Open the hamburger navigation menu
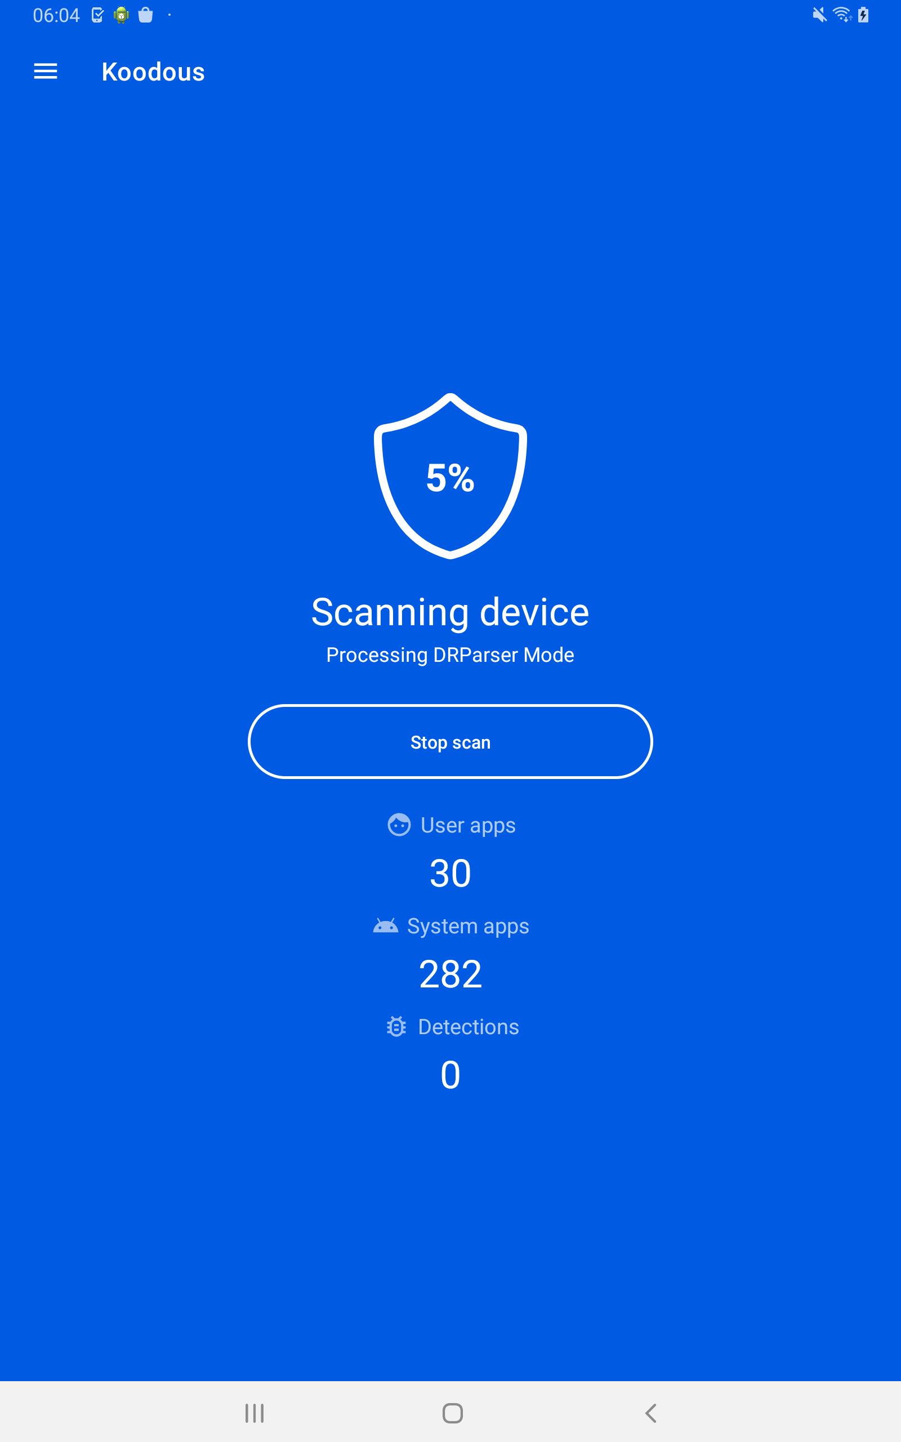The height and width of the screenshot is (1442, 901). point(45,72)
